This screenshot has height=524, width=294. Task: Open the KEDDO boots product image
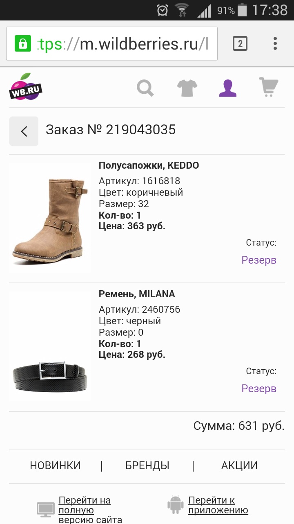pos(50,218)
